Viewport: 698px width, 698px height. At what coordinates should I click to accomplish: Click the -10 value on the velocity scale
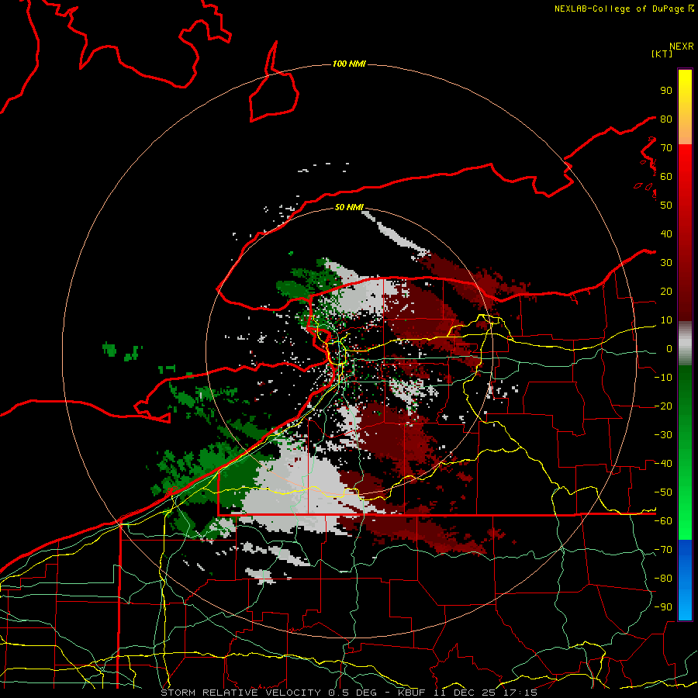coord(663,378)
